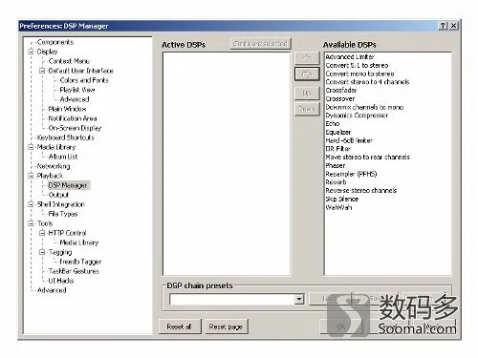The width and height of the screenshot is (478, 358).
Task: Select Dynamics Compressor DSP
Action: 357,116
